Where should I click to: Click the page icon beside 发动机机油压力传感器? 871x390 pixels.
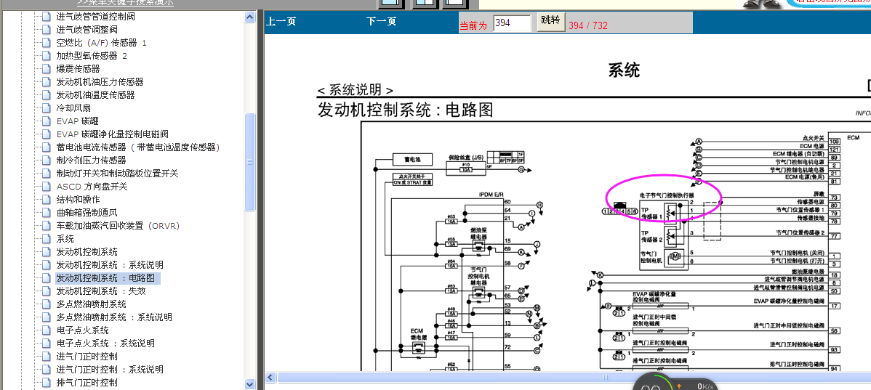pos(46,81)
